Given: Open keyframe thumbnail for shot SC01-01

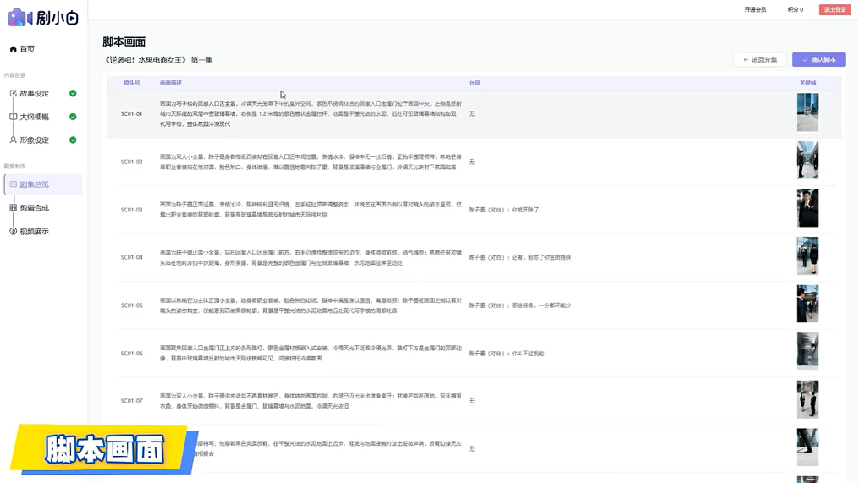Looking at the screenshot, I should (x=807, y=113).
